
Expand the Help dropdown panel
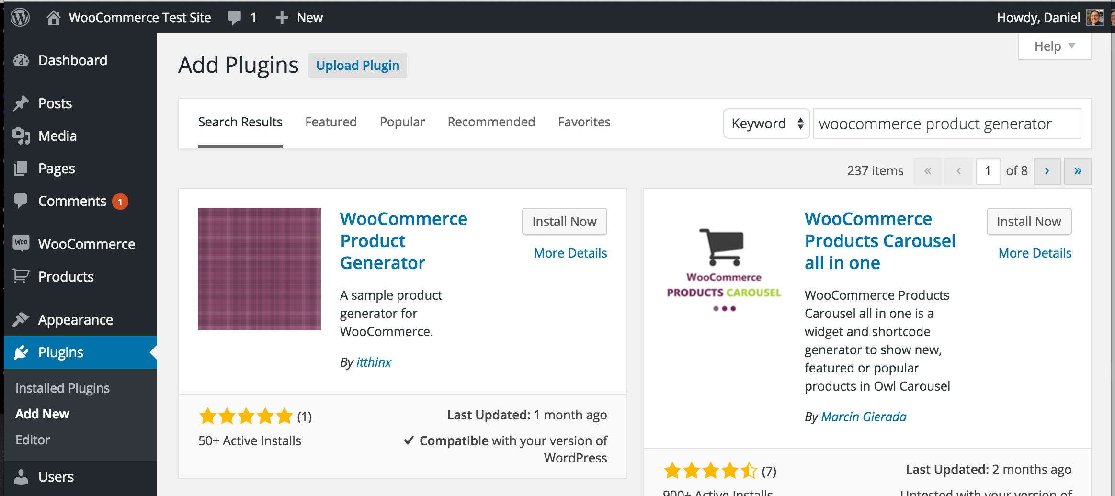[1054, 46]
